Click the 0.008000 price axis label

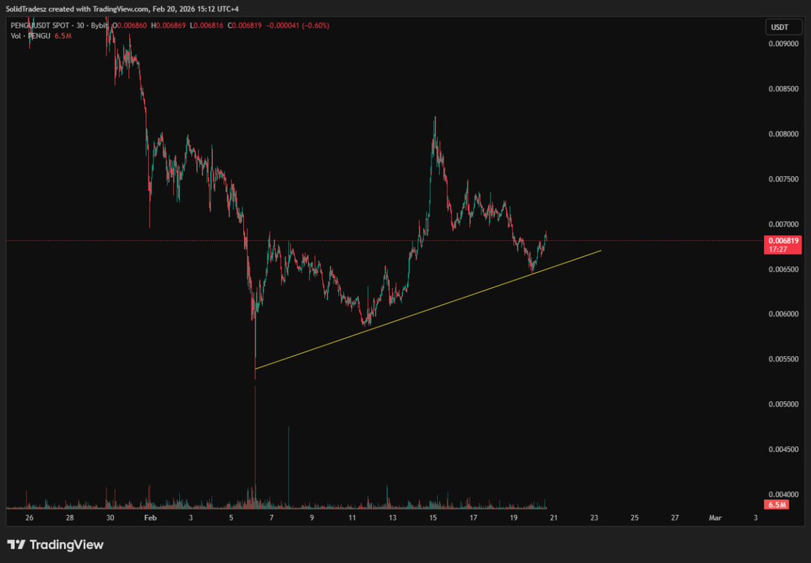785,134
